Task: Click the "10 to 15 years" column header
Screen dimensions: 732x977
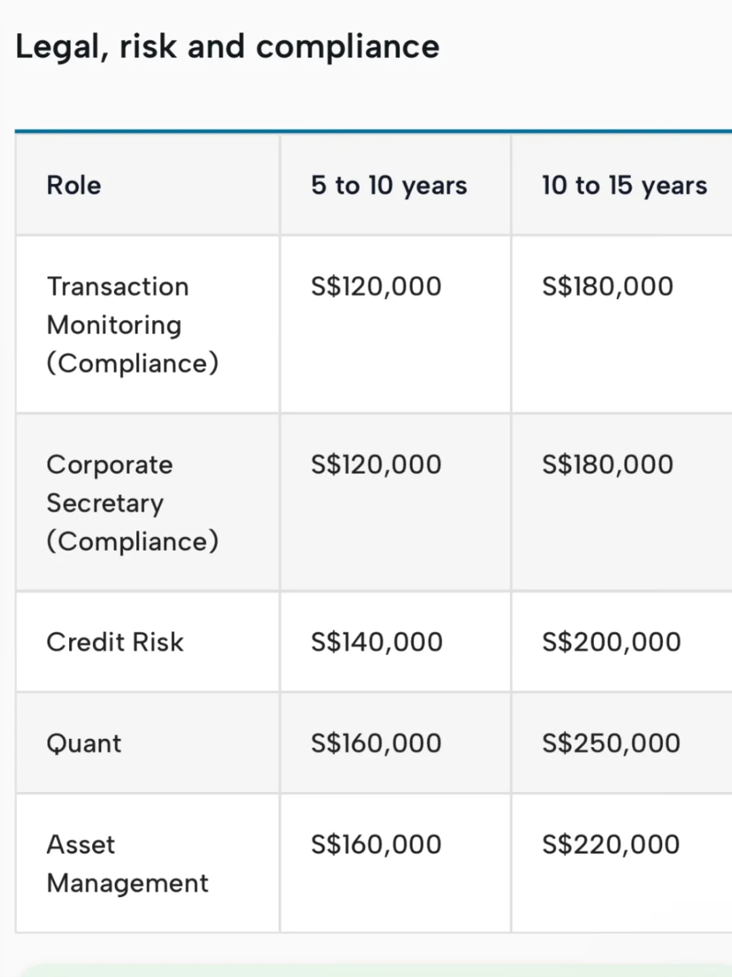Action: pyautogui.click(x=624, y=185)
